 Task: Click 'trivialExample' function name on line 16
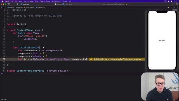[x=29, y=48]
